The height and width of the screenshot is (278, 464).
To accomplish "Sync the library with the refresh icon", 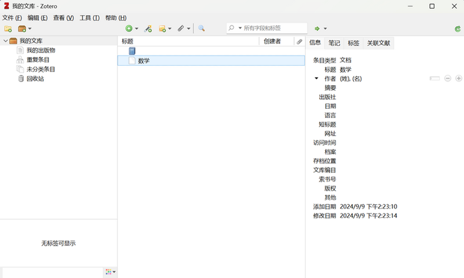I will (x=459, y=28).
